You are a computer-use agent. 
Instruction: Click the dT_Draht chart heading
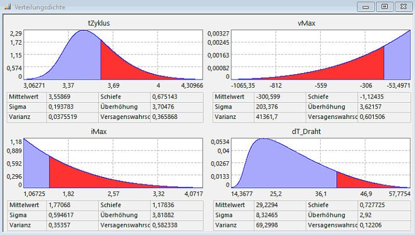306,131
